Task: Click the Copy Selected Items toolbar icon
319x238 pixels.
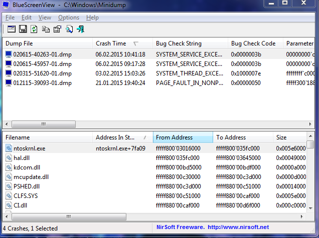Action: tap(46, 29)
